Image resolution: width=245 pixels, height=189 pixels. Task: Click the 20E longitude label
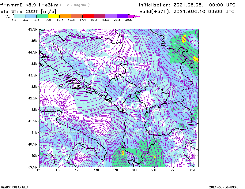pos(135,170)
